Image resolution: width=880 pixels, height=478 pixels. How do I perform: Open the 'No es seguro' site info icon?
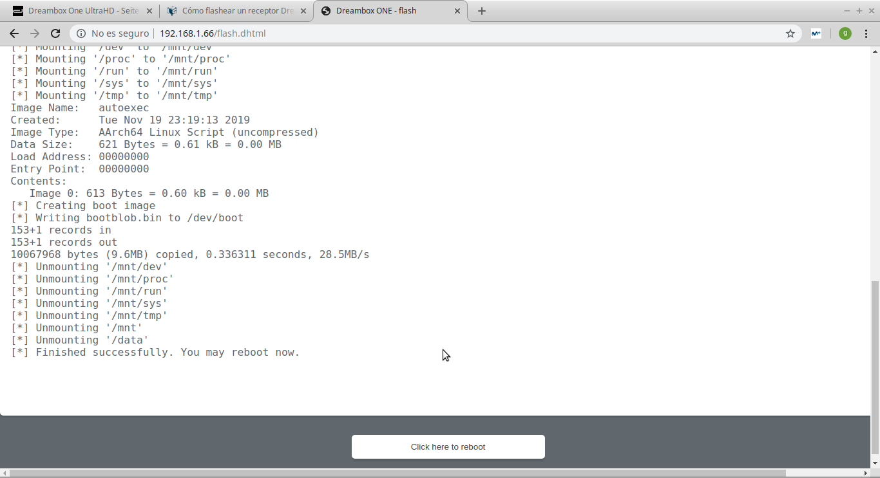(x=81, y=33)
